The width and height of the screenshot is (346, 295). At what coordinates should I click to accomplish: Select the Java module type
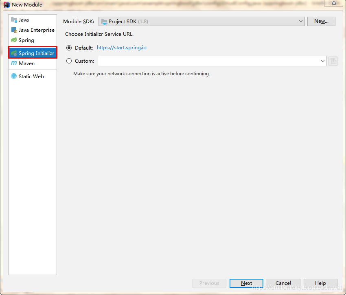point(33,20)
